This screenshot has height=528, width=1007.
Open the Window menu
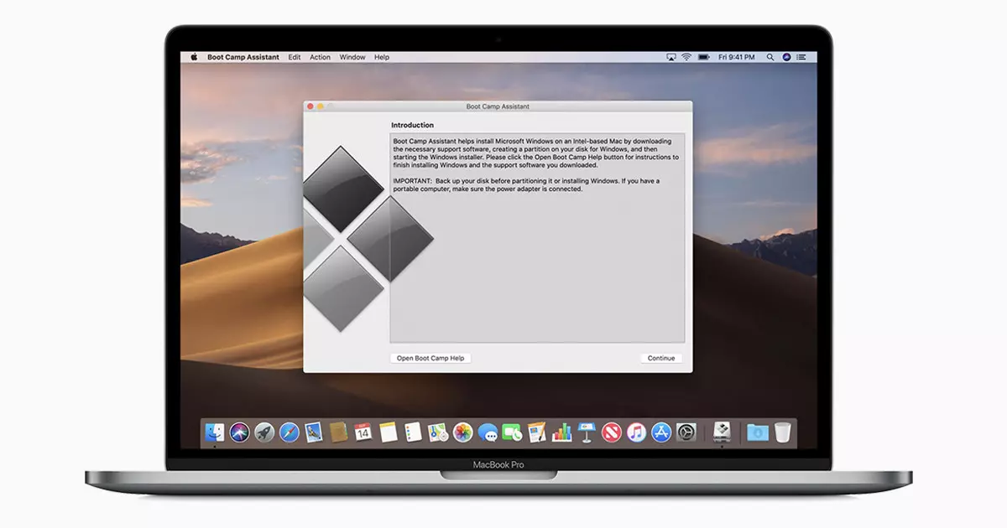(352, 57)
